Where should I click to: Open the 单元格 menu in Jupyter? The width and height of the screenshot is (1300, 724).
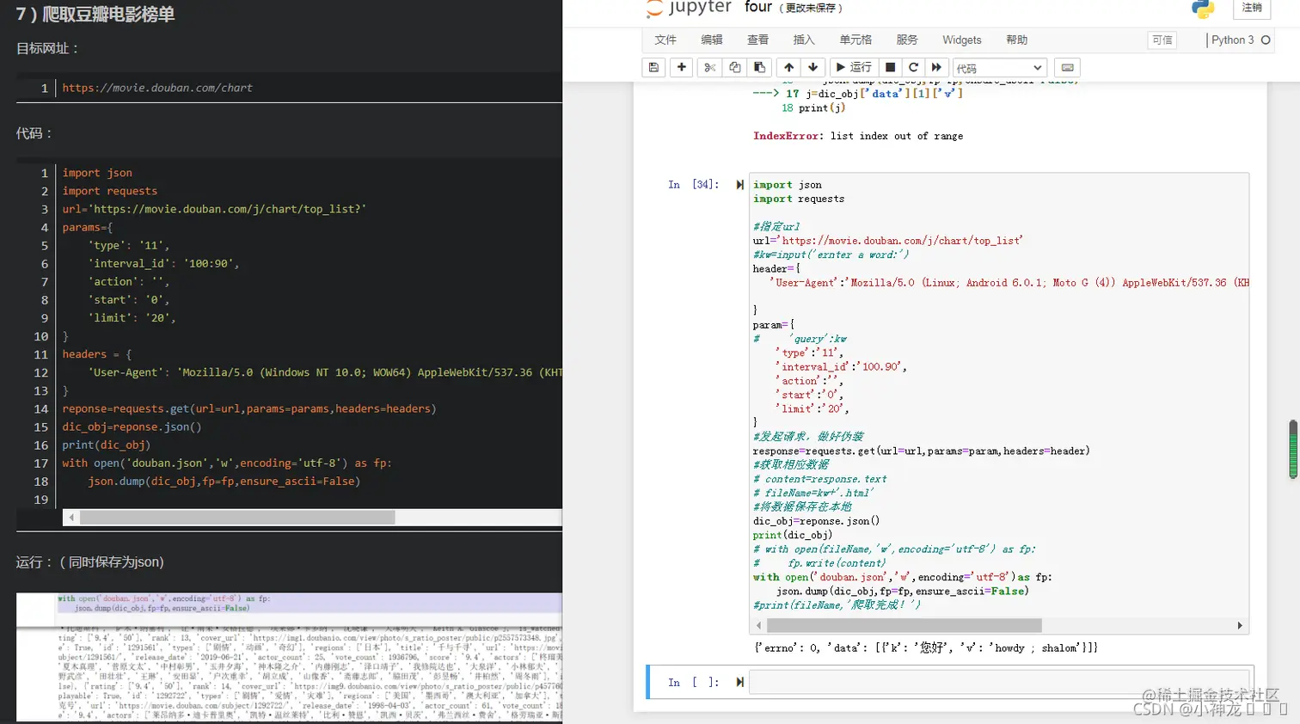pos(855,40)
